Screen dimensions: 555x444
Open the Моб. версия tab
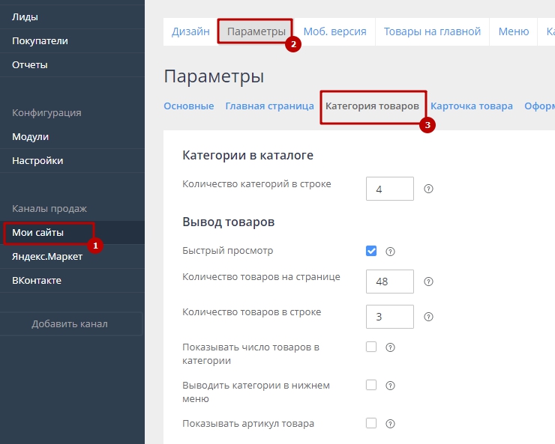pos(334,31)
